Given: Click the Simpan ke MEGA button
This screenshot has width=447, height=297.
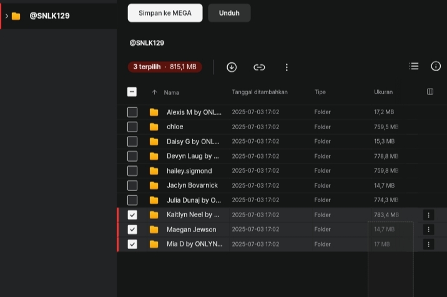Looking at the screenshot, I should click(165, 13).
